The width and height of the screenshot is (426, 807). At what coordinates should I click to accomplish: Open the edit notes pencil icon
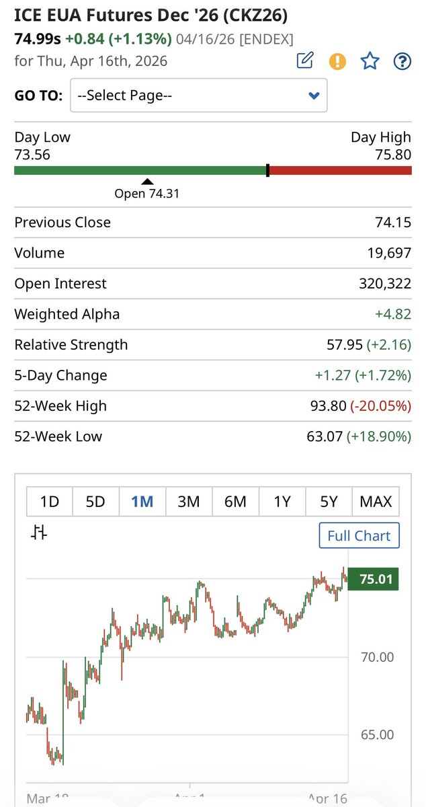[x=305, y=61]
